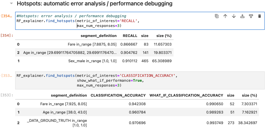Select the segment_definition header in first table
Image resolution: width=267 pixels, height=131 pixels.
(99, 36)
